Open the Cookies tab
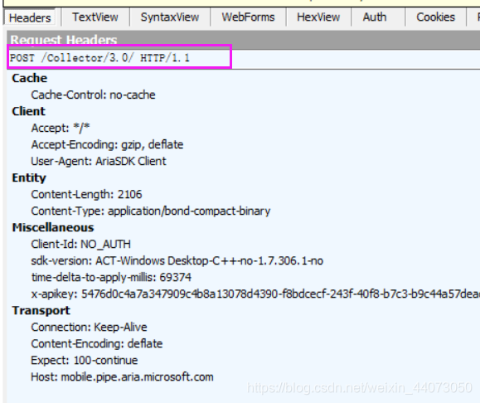Image resolution: width=480 pixels, height=403 pixels. pyautogui.click(x=435, y=17)
